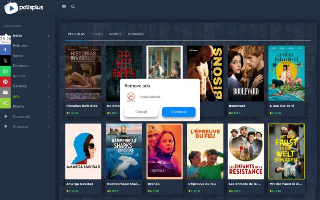Switch to the SERIES tab
This screenshot has height=200, width=320.
tap(97, 34)
